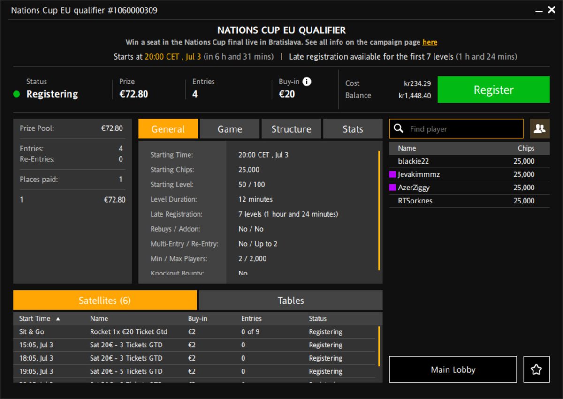Click the green Register button

coord(493,89)
